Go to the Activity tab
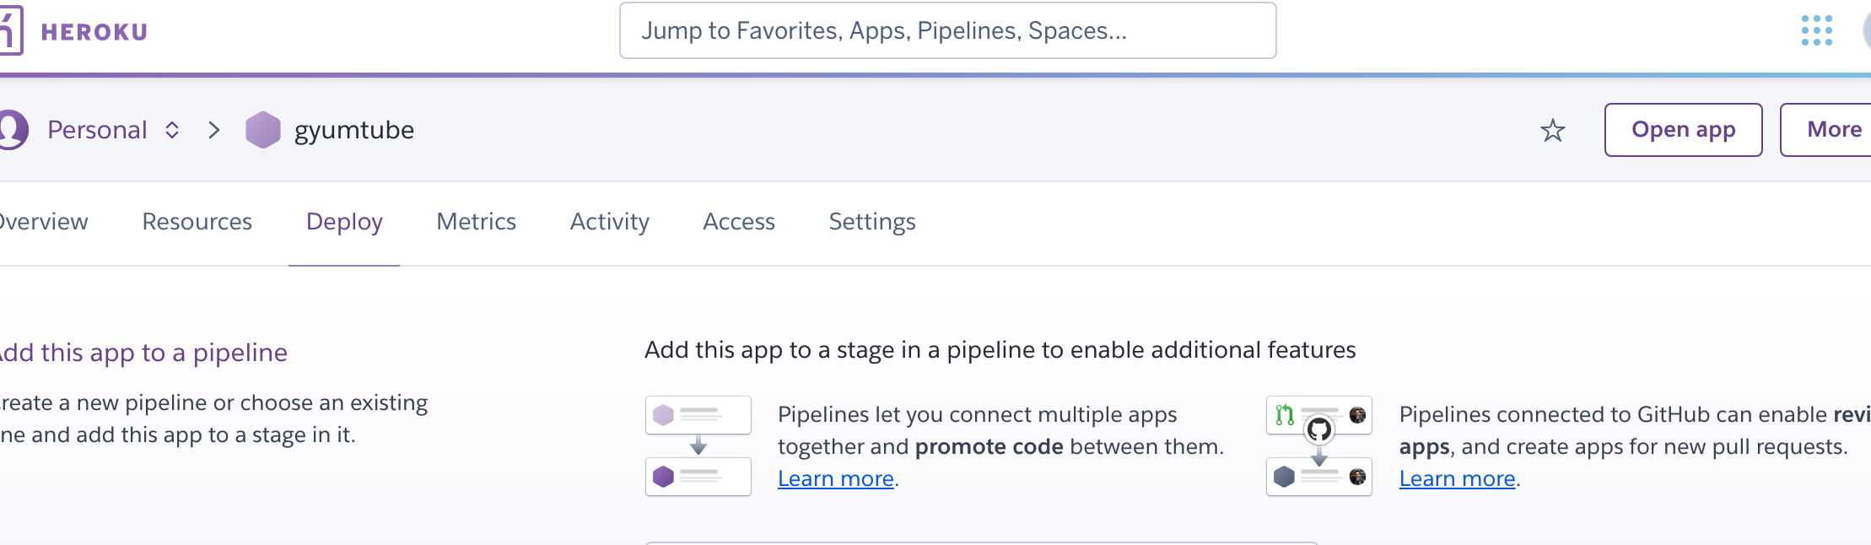The image size is (1871, 545). 610,222
